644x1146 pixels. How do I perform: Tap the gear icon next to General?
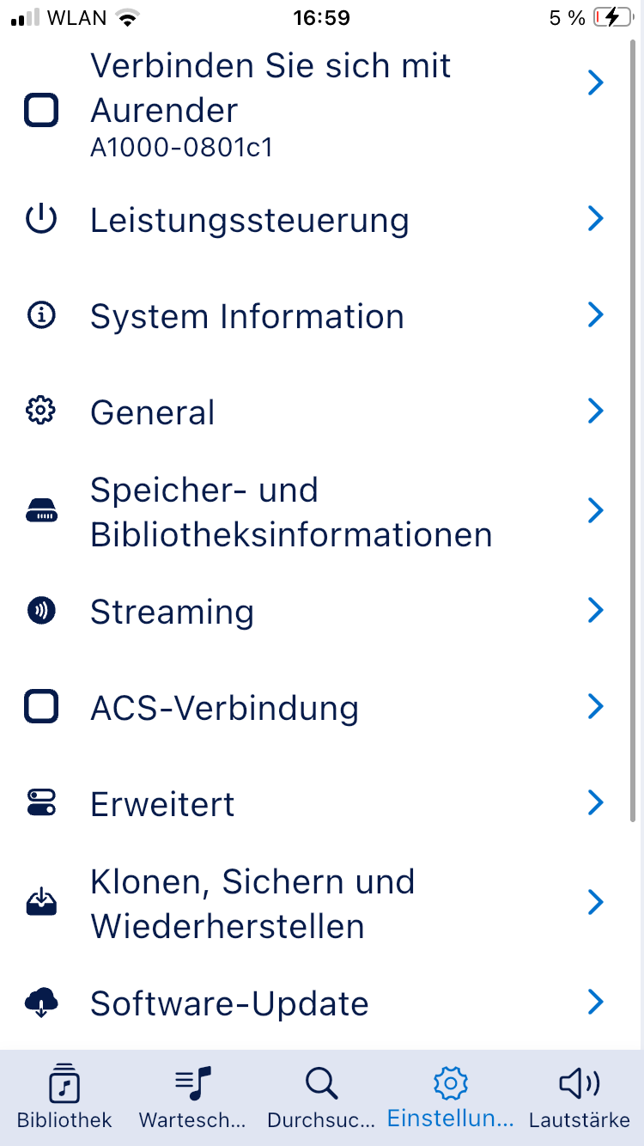[41, 412]
